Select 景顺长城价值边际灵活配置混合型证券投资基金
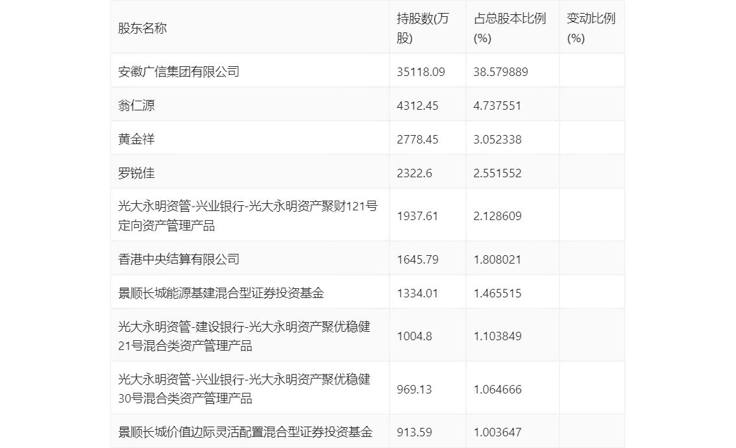Image resolution: width=736 pixels, height=448 pixels. coord(245,432)
